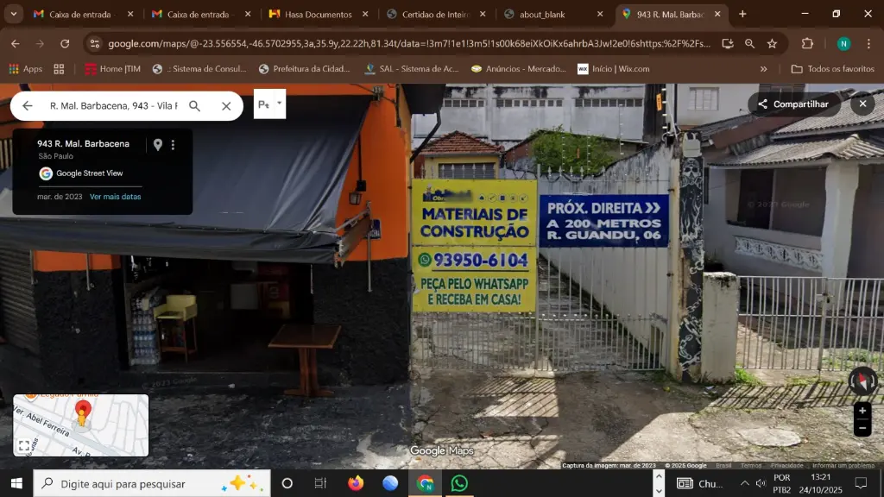The height and width of the screenshot is (497, 884).
Task: Open WhatsApp from the Windows taskbar
Action: coord(459,483)
